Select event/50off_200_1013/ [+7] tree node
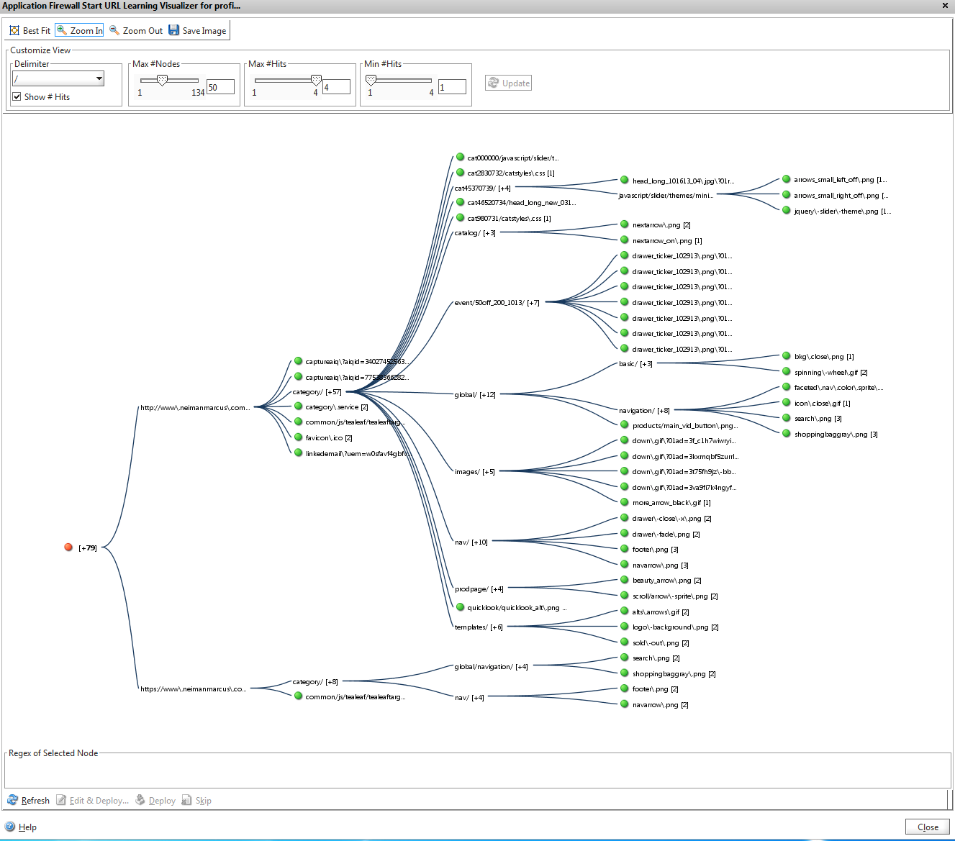 point(497,303)
